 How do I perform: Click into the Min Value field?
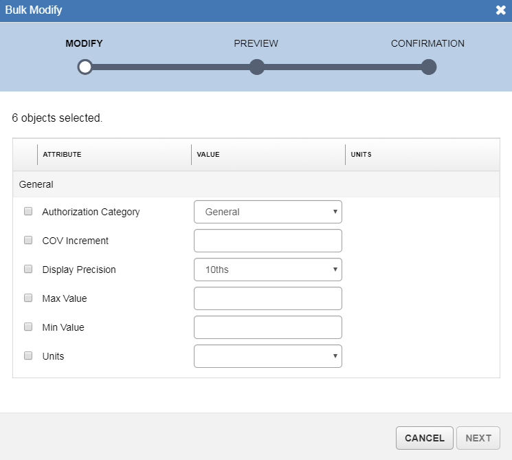[x=267, y=327]
